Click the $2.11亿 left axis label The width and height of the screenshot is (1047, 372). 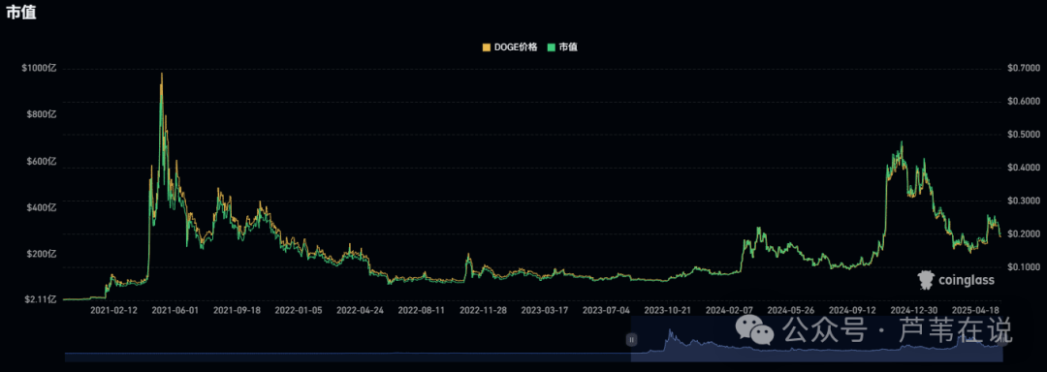tap(41, 300)
